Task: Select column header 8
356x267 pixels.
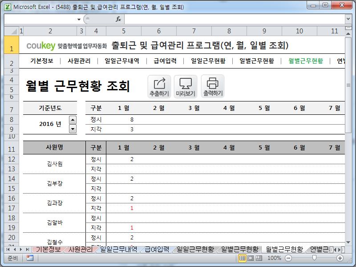Action: [x=229, y=31]
